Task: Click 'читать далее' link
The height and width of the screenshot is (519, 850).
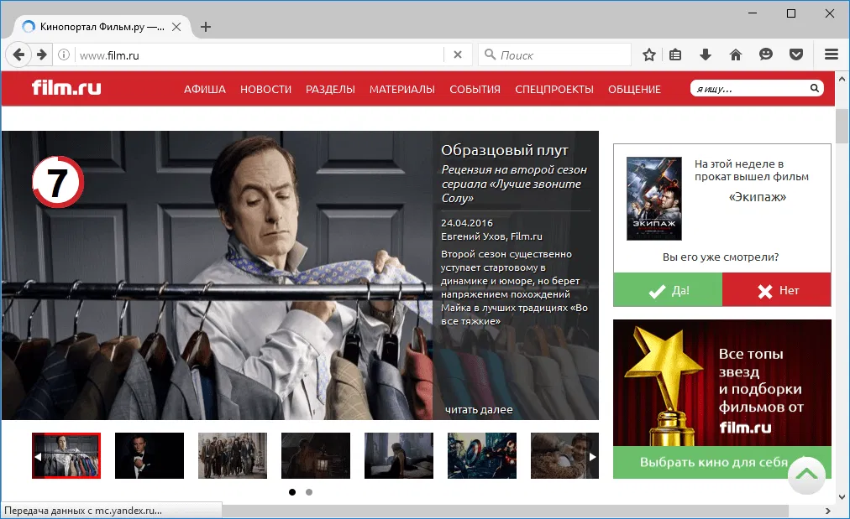Action: pyautogui.click(x=479, y=410)
